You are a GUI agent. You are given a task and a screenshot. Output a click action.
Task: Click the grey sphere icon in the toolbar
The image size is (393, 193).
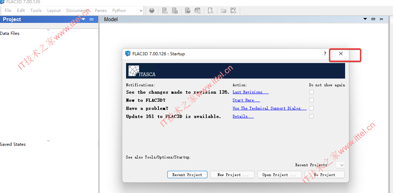click(152, 11)
